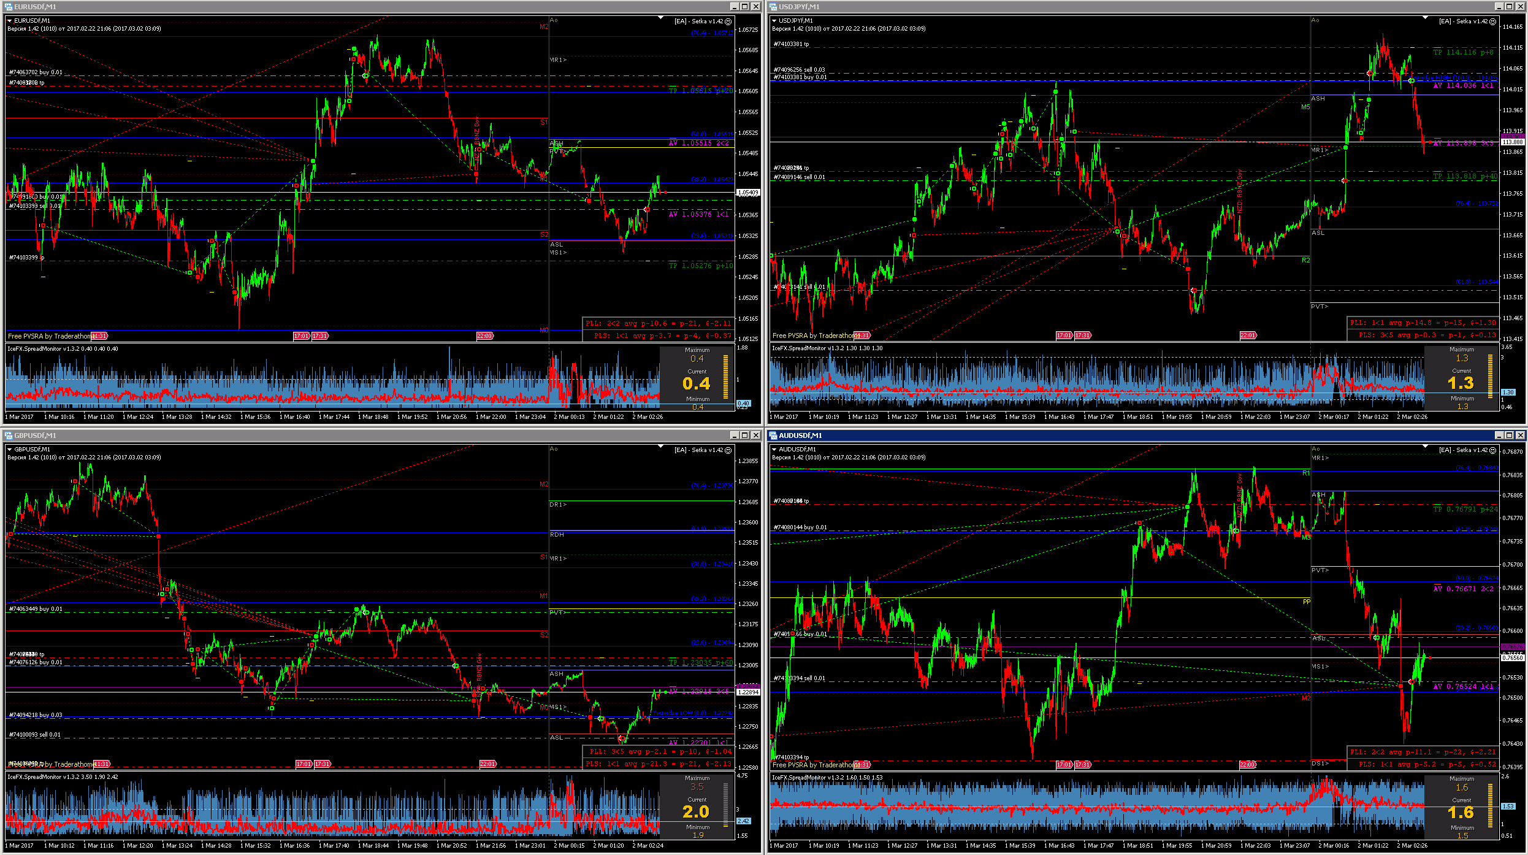Open the dropdown arrow beside AUDUSDf,M1 chart label

pyautogui.click(x=774, y=450)
